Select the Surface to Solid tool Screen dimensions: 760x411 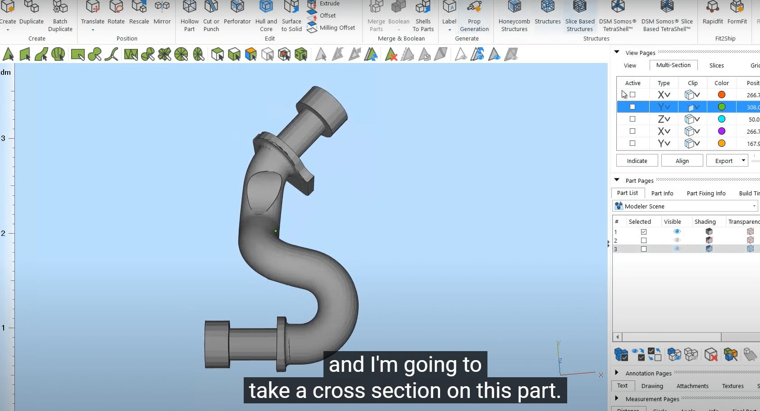[291, 8]
